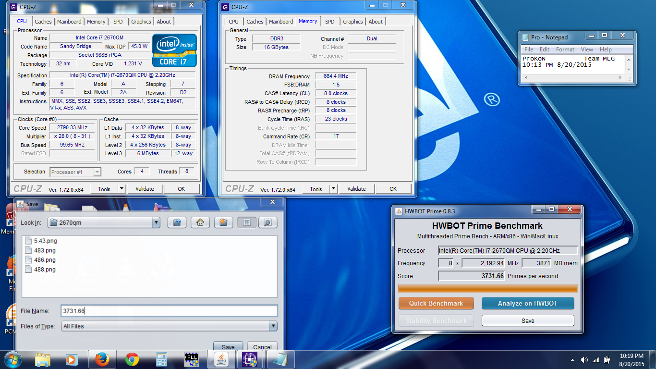Open Tools dropdown arrow in left CPU-Z
656x369 pixels.
coord(121,189)
